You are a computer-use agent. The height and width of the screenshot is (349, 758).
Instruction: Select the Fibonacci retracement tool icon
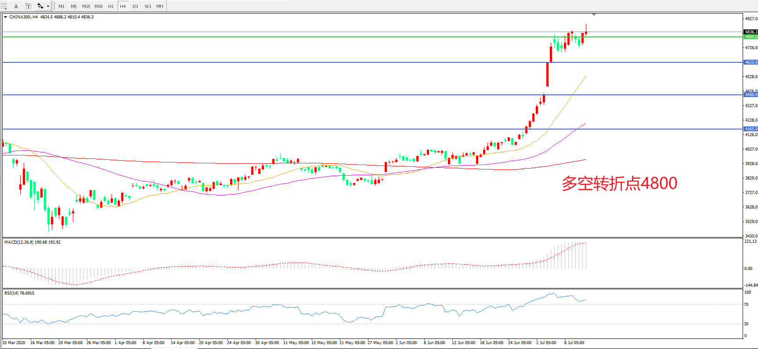4,6
